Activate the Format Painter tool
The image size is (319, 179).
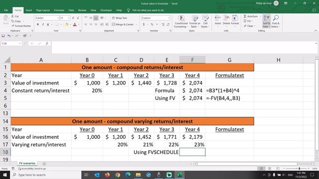21,26
